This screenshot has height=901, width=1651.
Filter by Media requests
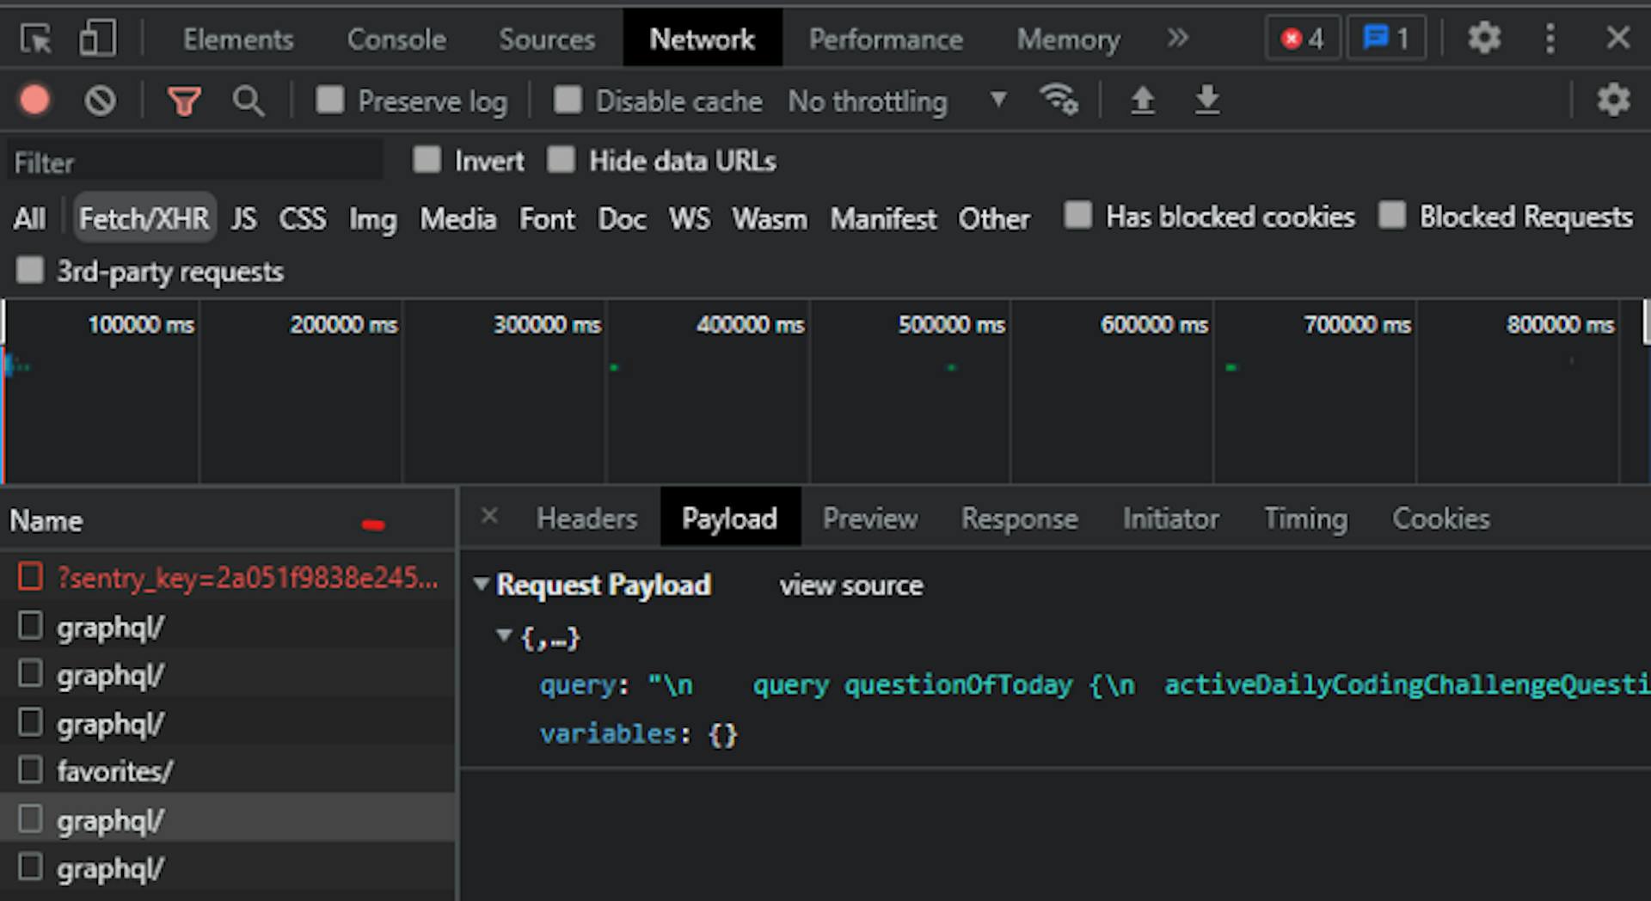click(x=457, y=218)
